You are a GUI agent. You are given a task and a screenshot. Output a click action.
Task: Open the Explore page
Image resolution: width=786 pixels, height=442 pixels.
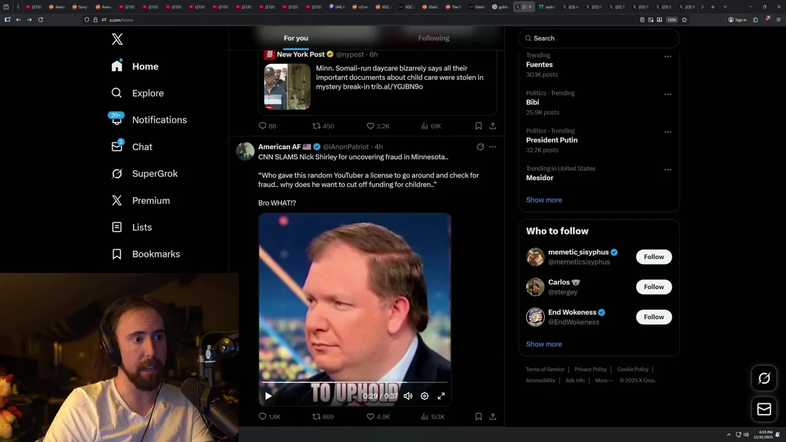137,93
